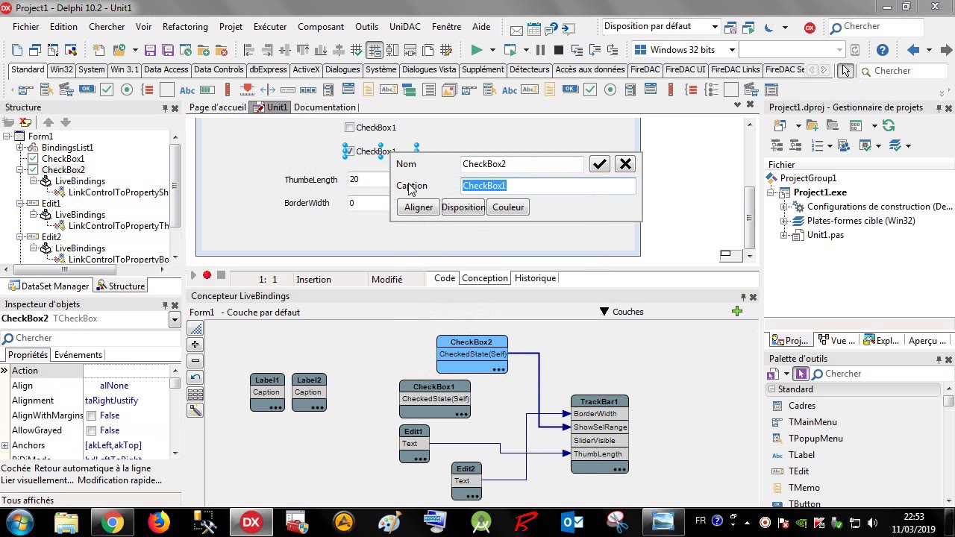The height and width of the screenshot is (537, 955).
Task: Switch to the Evénements tab
Action: click(x=78, y=355)
